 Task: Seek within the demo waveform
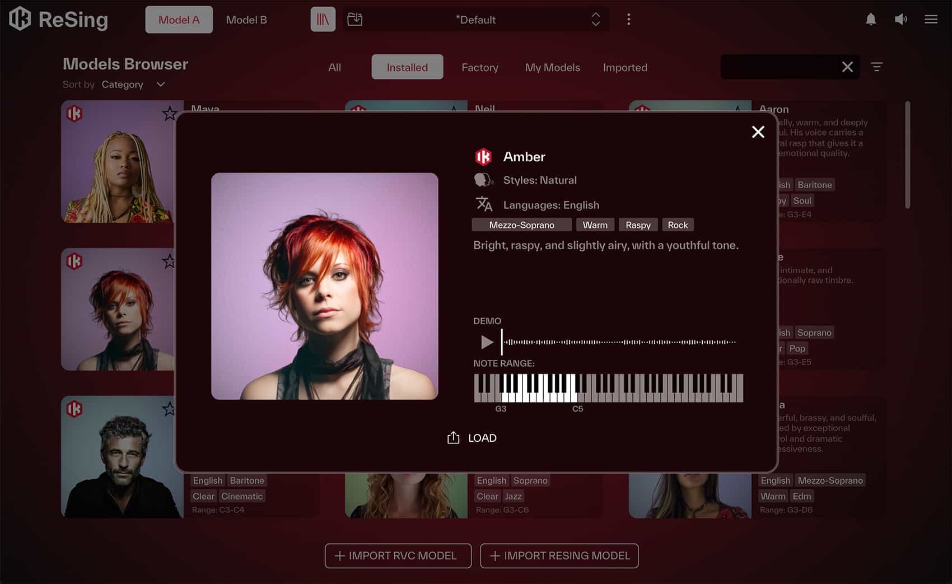(619, 342)
